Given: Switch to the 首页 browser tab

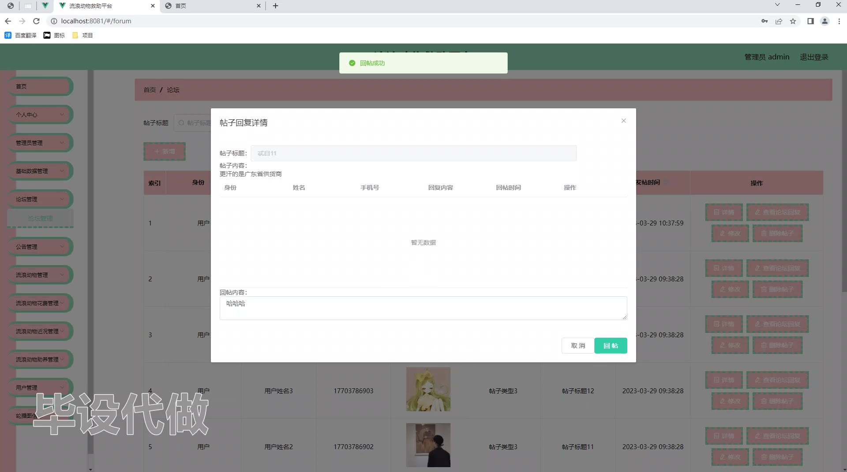Looking at the screenshot, I should pyautogui.click(x=212, y=6).
